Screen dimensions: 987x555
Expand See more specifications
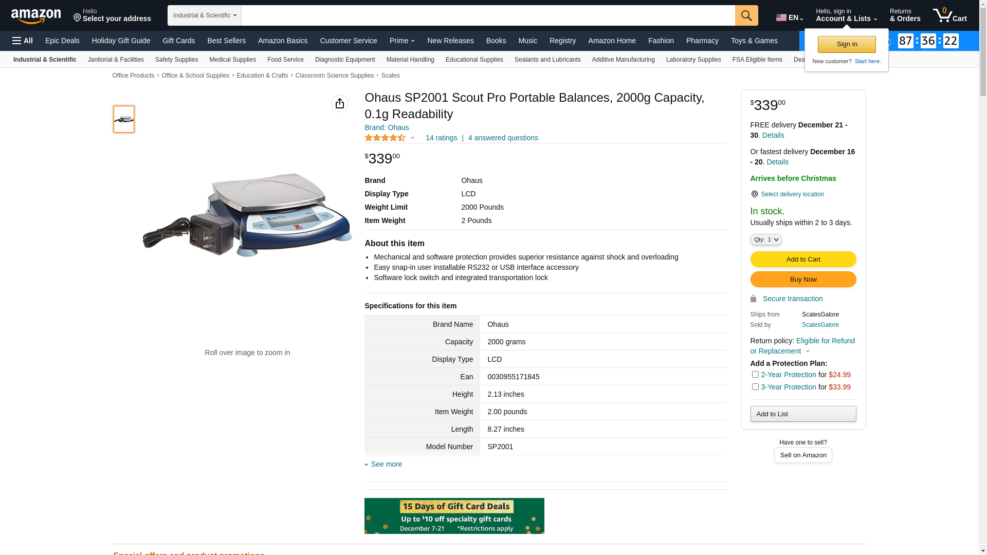(x=386, y=464)
